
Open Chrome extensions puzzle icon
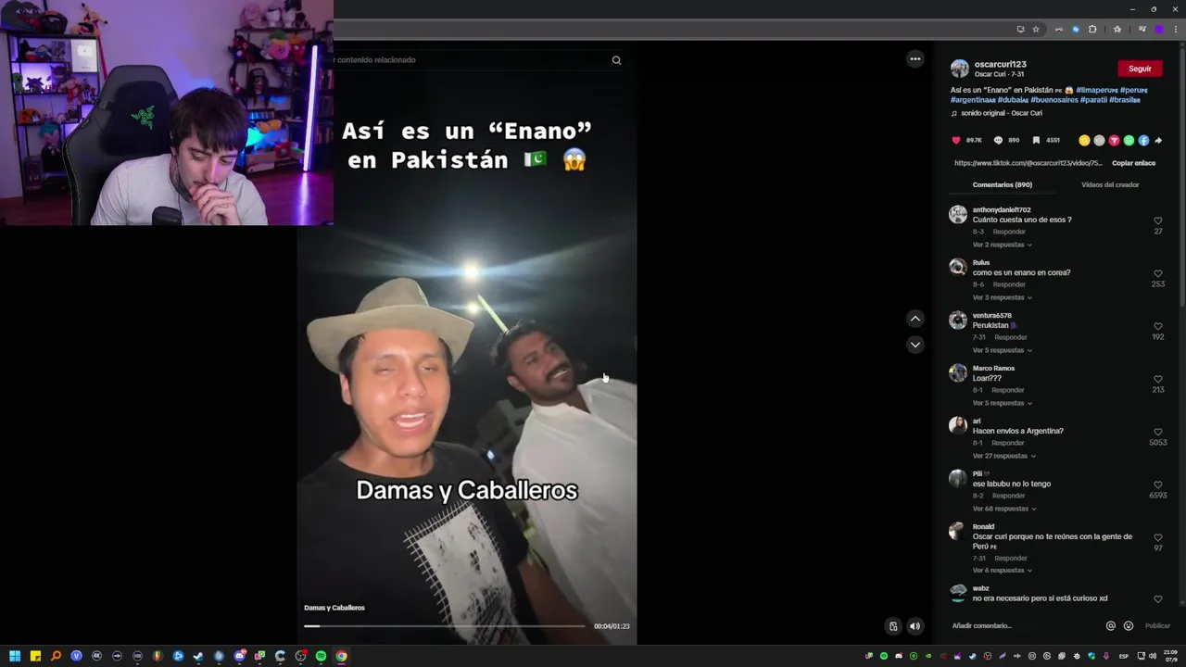pyautogui.click(x=1092, y=30)
